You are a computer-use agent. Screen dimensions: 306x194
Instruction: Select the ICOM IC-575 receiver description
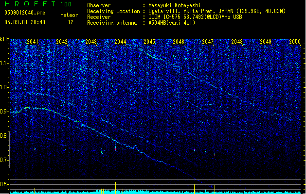pyautogui.click(x=195, y=17)
